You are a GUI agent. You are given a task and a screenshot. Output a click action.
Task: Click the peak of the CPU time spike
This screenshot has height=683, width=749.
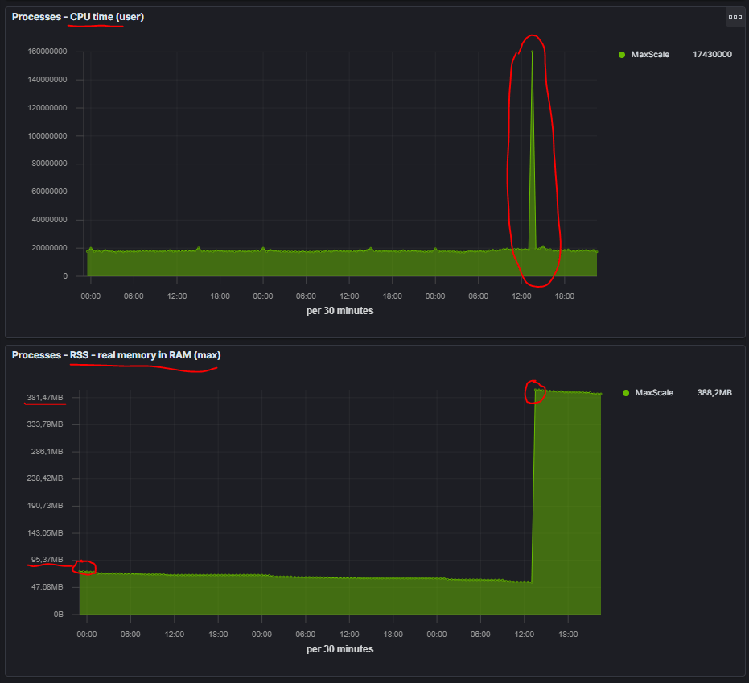(x=532, y=52)
